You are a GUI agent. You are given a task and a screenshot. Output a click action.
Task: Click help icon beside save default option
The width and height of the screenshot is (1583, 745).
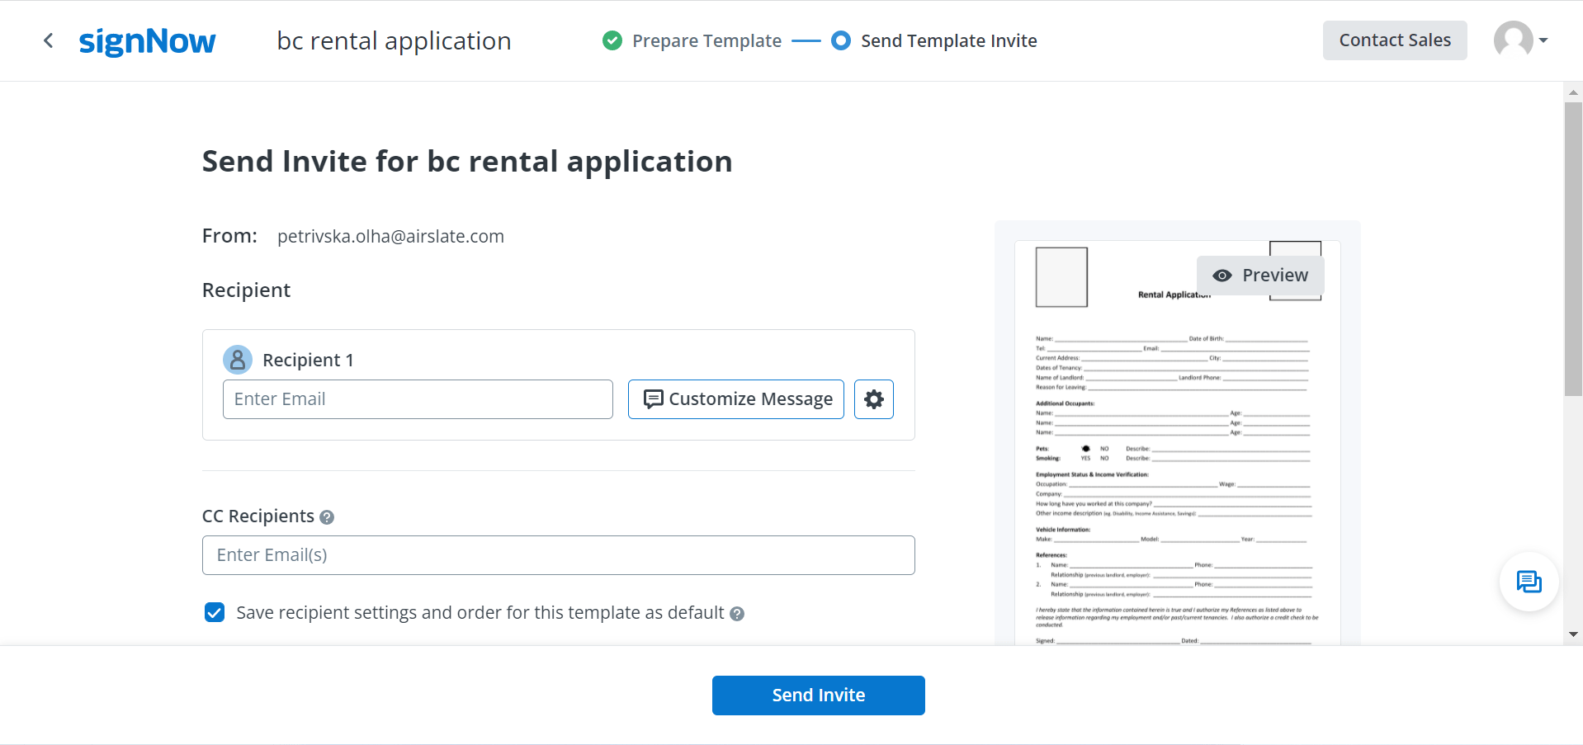click(737, 614)
